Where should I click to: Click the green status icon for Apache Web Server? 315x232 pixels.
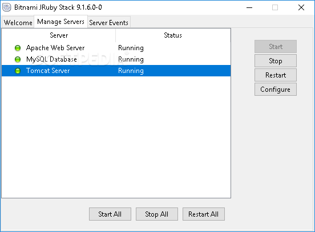18,48
